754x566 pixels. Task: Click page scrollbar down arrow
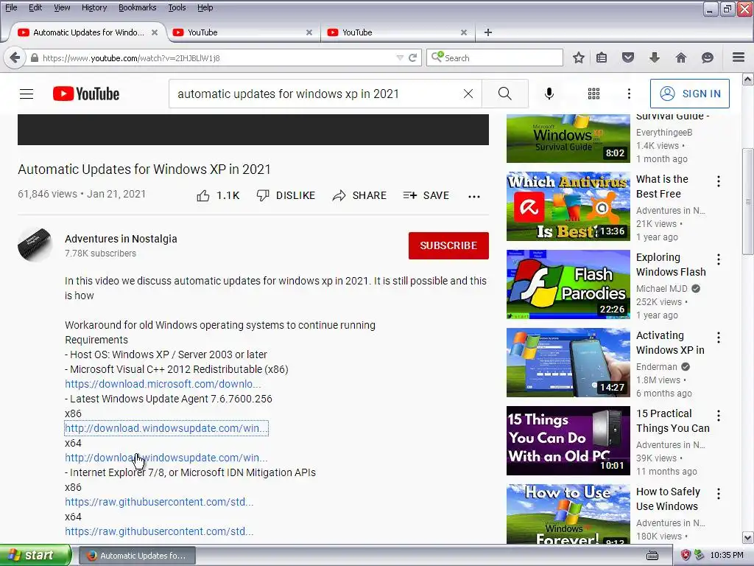point(748,537)
